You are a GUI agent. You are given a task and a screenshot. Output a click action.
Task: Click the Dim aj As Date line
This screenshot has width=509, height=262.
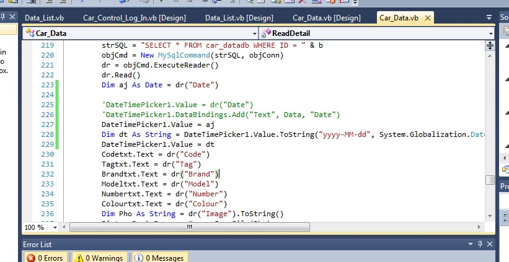coord(160,85)
